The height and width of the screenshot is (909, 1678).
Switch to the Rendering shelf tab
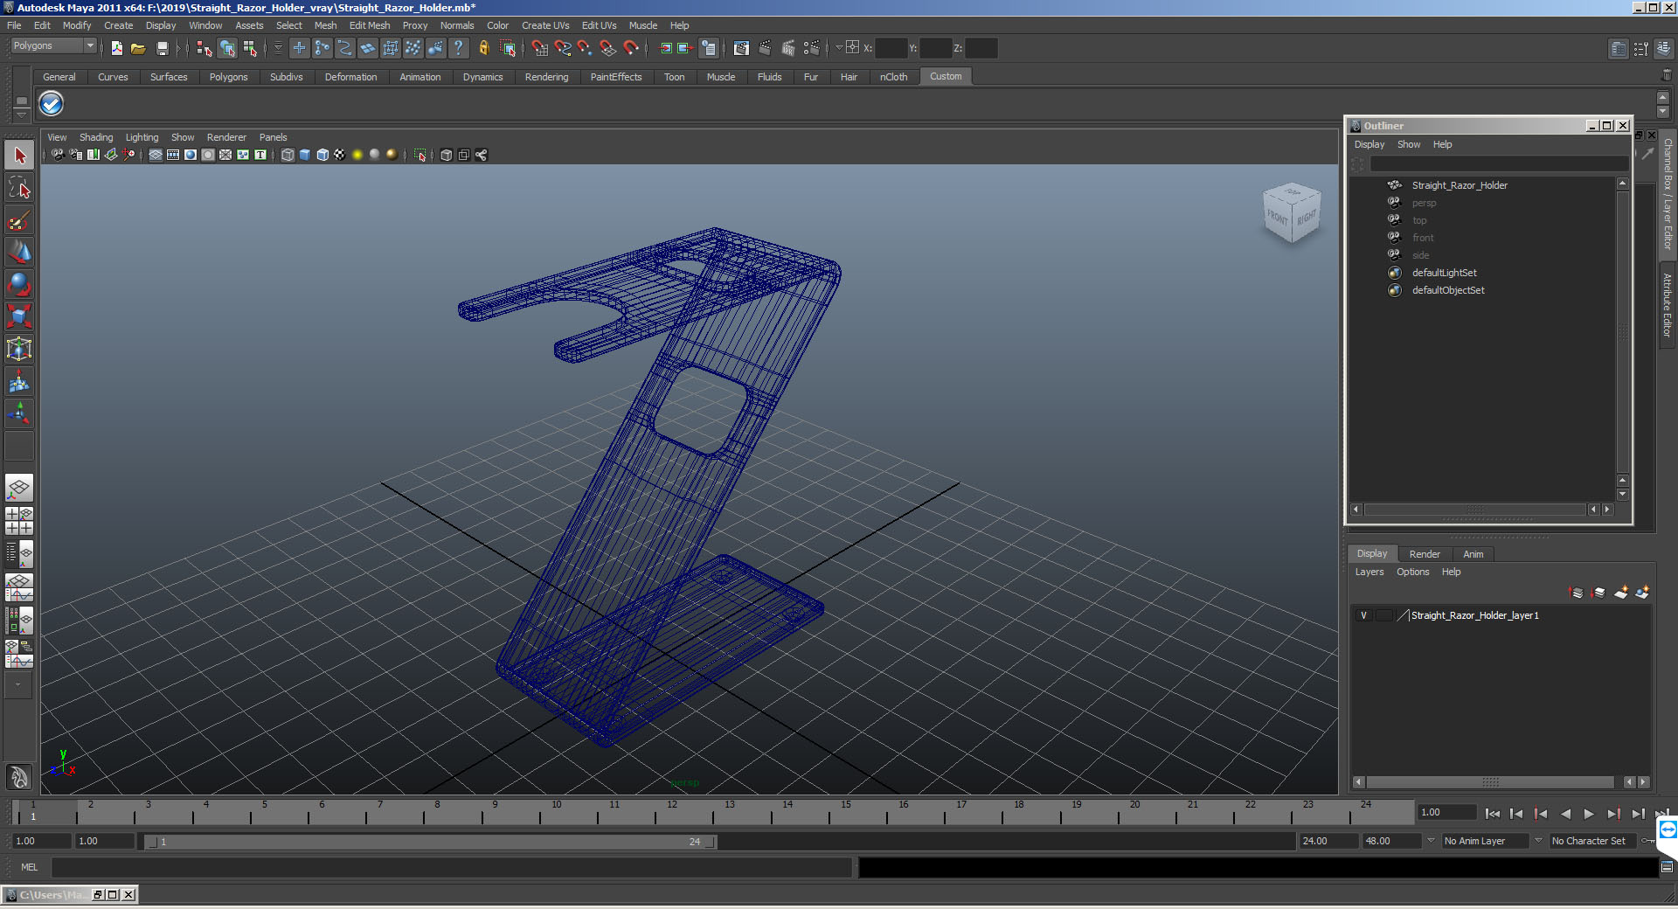(x=546, y=77)
